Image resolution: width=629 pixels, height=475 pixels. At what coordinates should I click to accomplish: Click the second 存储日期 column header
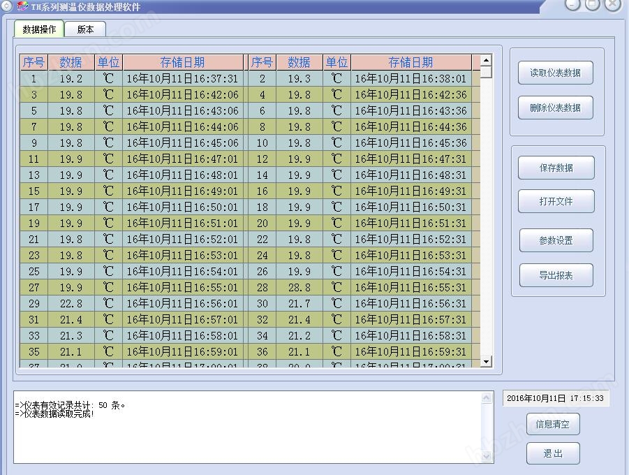pos(410,62)
